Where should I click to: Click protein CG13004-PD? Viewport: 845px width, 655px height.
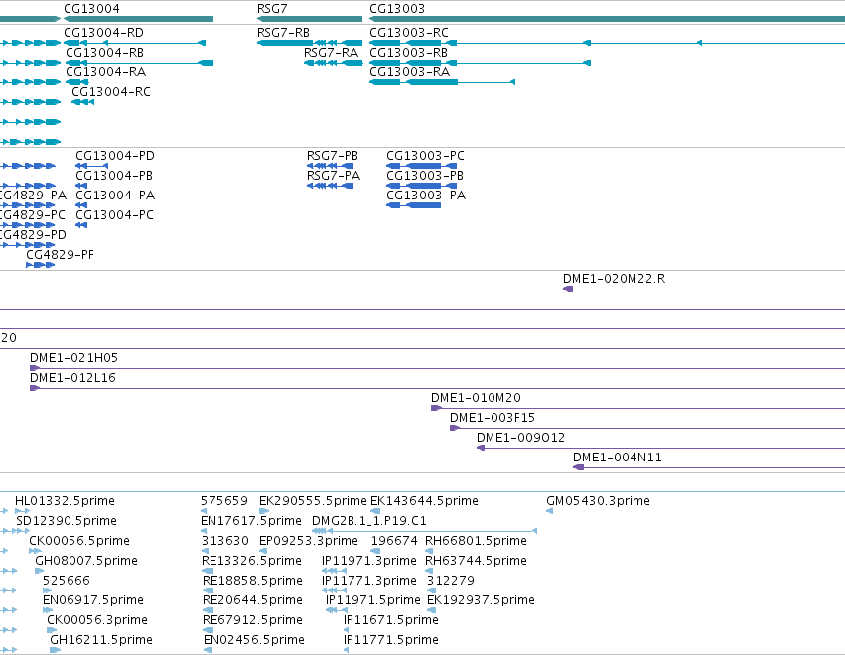tap(91, 166)
